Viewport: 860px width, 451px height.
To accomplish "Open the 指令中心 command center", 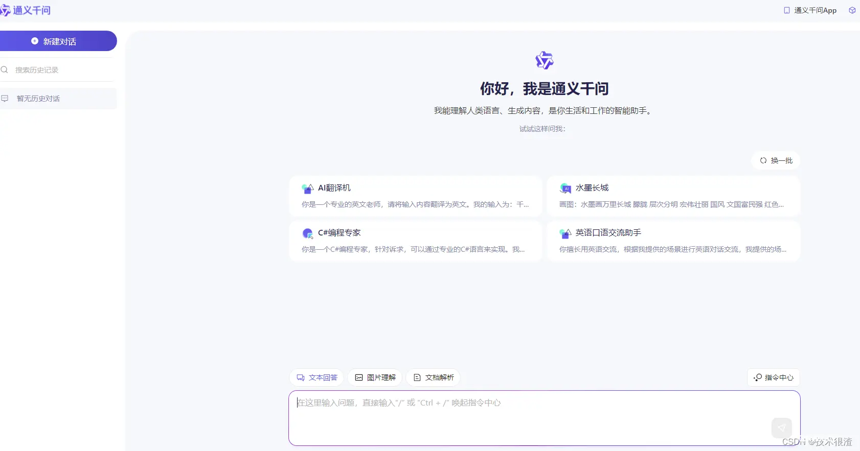I will point(774,377).
